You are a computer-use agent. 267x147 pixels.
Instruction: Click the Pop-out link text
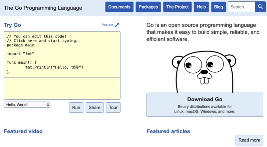[107, 25]
